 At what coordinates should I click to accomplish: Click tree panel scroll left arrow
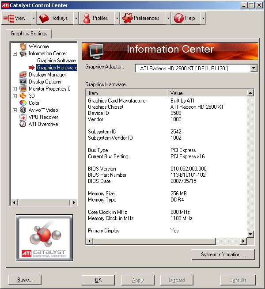[x=15, y=202]
